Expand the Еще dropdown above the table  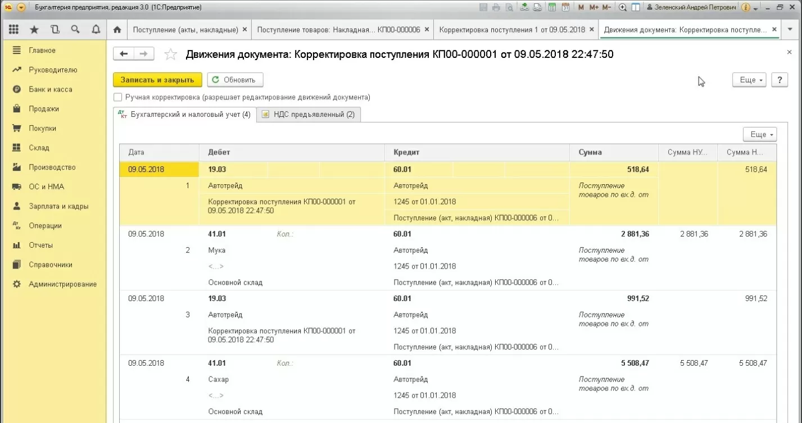[759, 135]
